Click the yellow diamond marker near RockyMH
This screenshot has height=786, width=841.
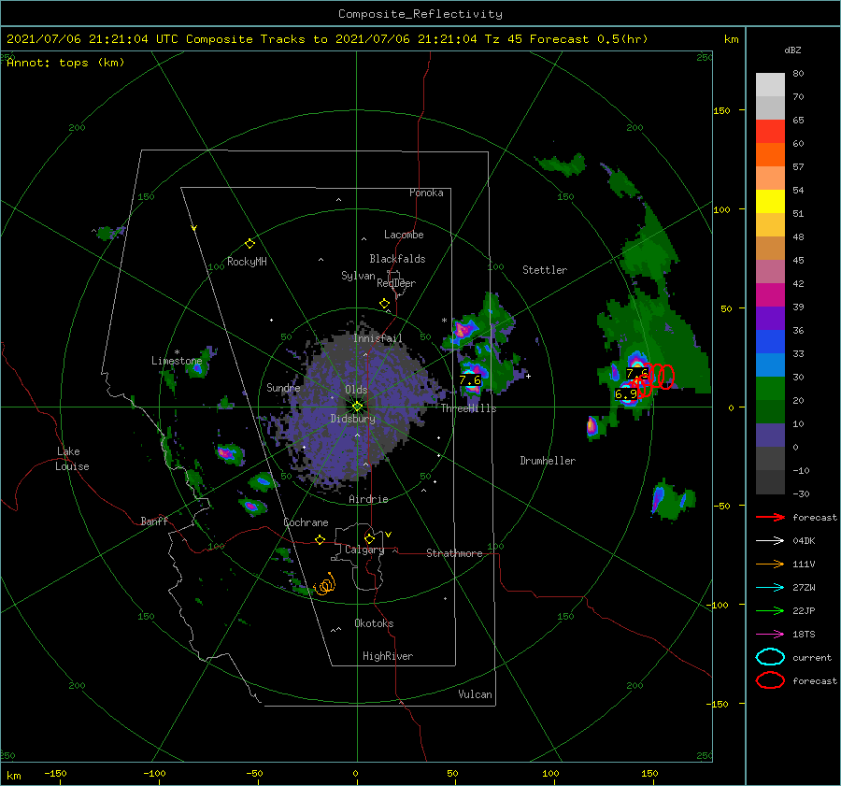[x=249, y=244]
